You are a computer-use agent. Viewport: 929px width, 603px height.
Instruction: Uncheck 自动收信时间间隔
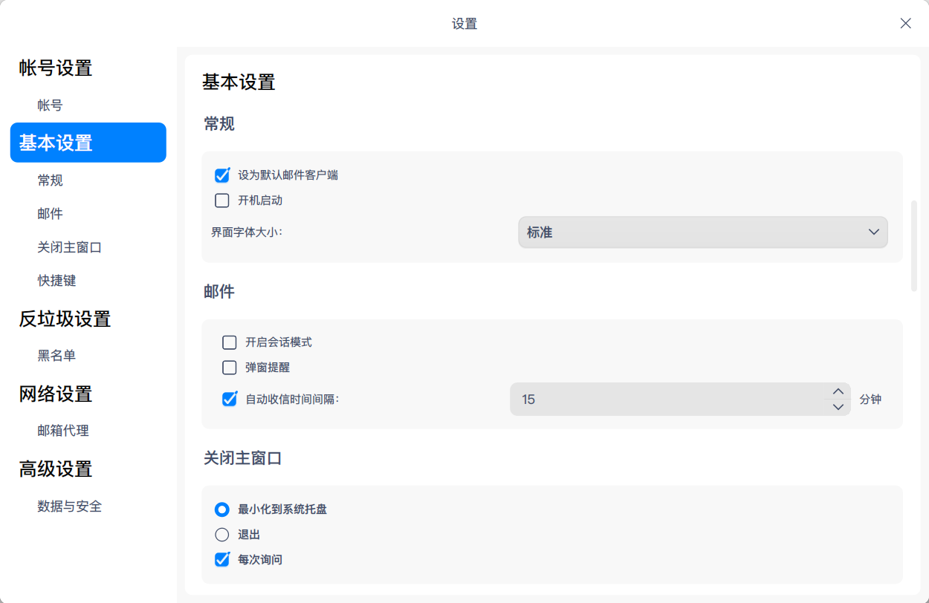(228, 399)
